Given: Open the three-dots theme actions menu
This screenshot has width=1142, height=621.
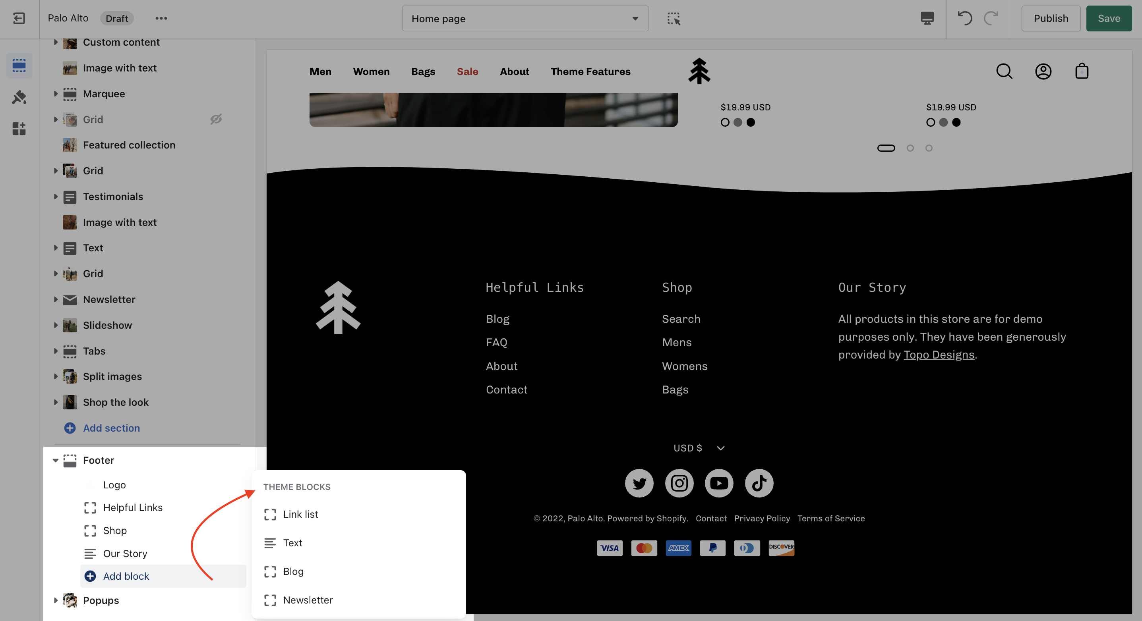Looking at the screenshot, I should 161,18.
